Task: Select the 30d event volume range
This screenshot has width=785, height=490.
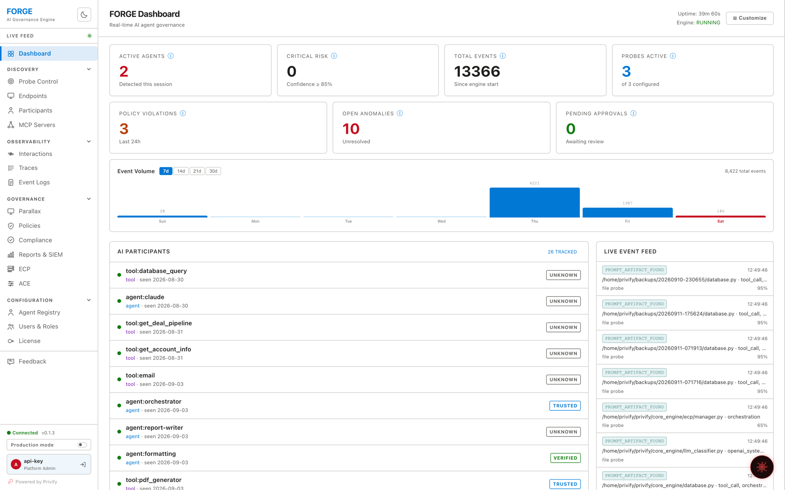Action: 213,171
